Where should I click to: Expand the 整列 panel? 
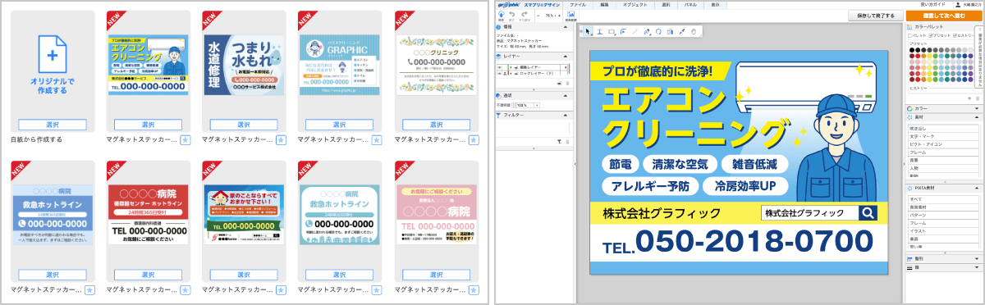coord(976,259)
